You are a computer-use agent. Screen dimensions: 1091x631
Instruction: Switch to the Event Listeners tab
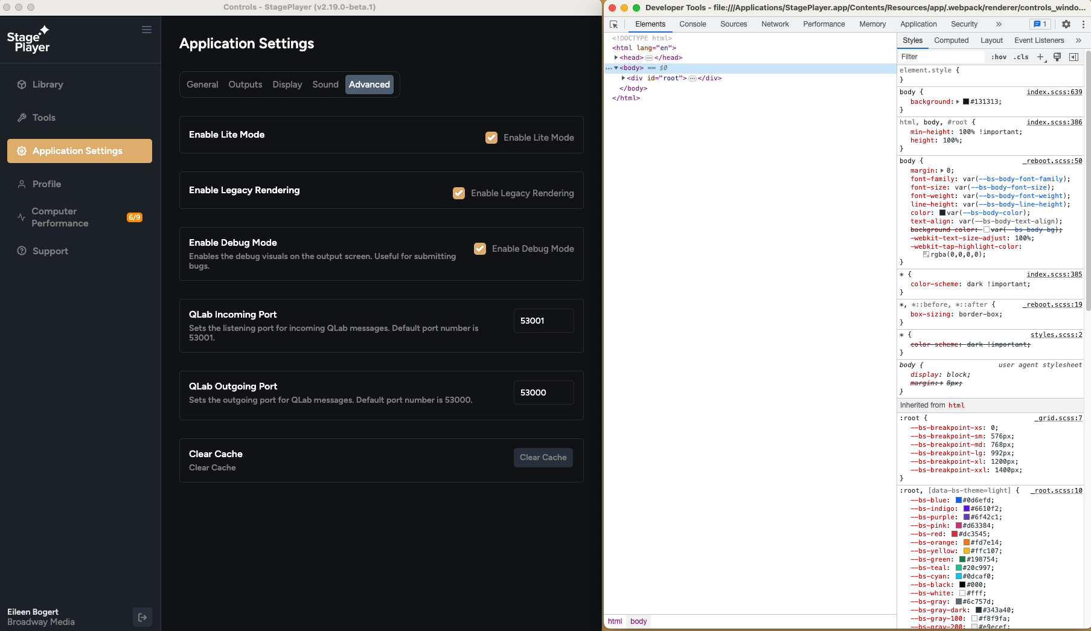click(1039, 40)
